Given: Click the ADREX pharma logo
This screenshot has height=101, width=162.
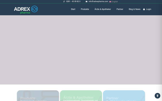Looking at the screenshot, I should (x=26, y=10).
